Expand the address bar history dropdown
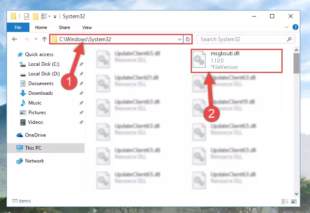The image size is (310, 213). click(x=180, y=40)
